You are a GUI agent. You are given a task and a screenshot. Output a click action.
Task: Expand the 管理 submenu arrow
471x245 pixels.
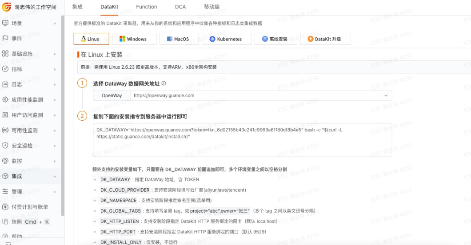tap(55, 192)
